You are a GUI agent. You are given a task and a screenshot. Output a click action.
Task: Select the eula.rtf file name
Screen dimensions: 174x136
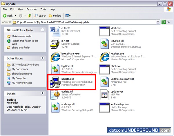click(x=66, y=28)
